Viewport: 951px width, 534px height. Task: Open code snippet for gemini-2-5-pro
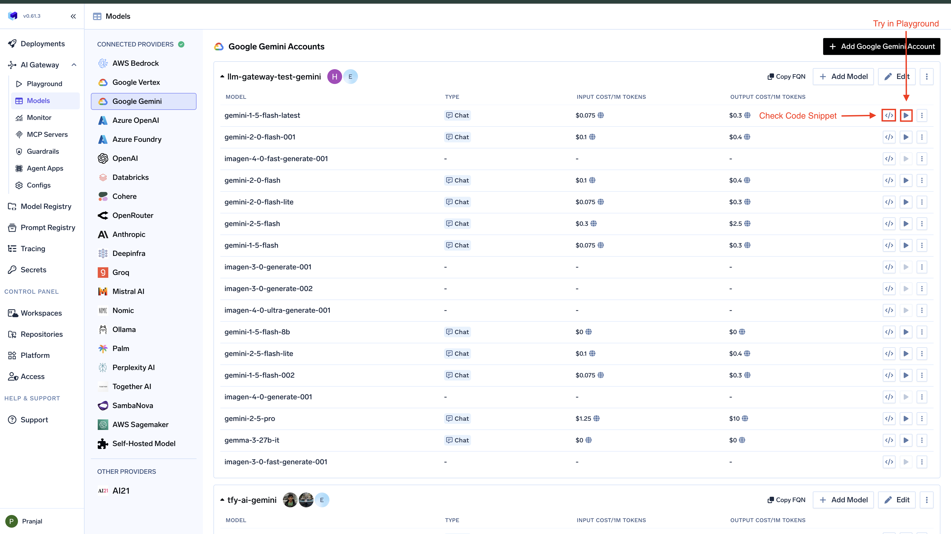[x=889, y=419]
